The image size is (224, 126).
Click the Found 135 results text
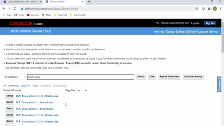coord(13,90)
